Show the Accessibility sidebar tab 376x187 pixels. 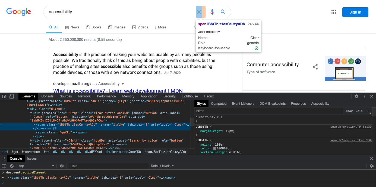pos(320,104)
